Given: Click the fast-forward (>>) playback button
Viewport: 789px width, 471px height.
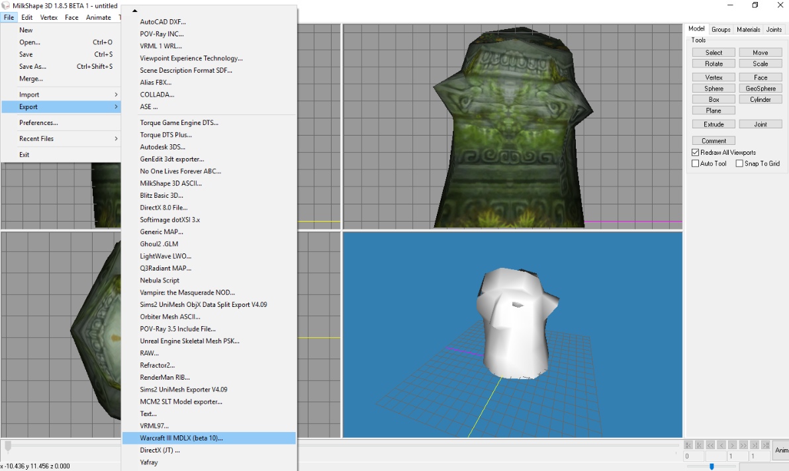Looking at the screenshot, I should click(743, 445).
